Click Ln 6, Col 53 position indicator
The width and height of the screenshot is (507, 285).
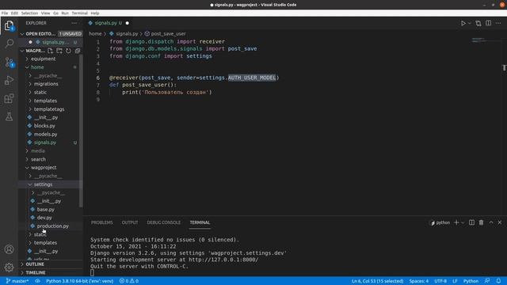377,281
